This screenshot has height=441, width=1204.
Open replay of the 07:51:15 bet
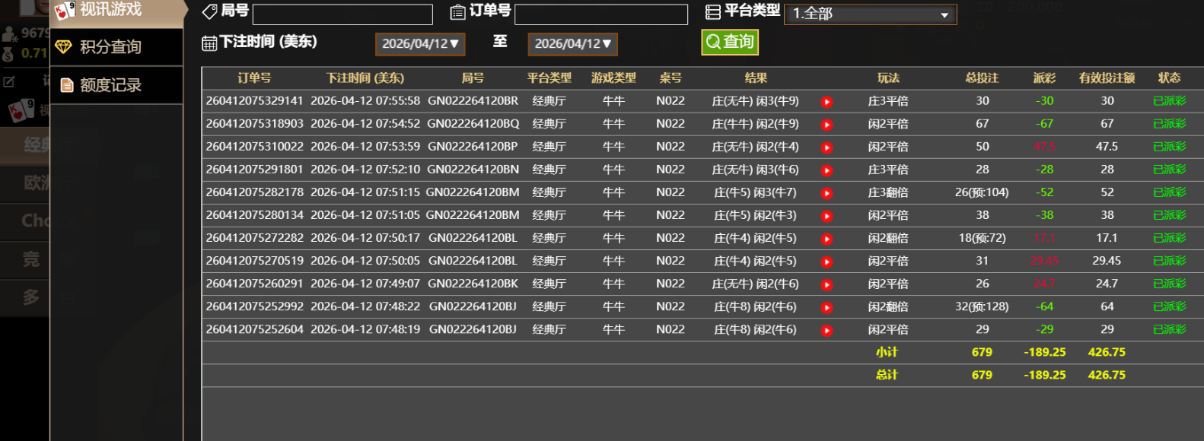tap(827, 193)
